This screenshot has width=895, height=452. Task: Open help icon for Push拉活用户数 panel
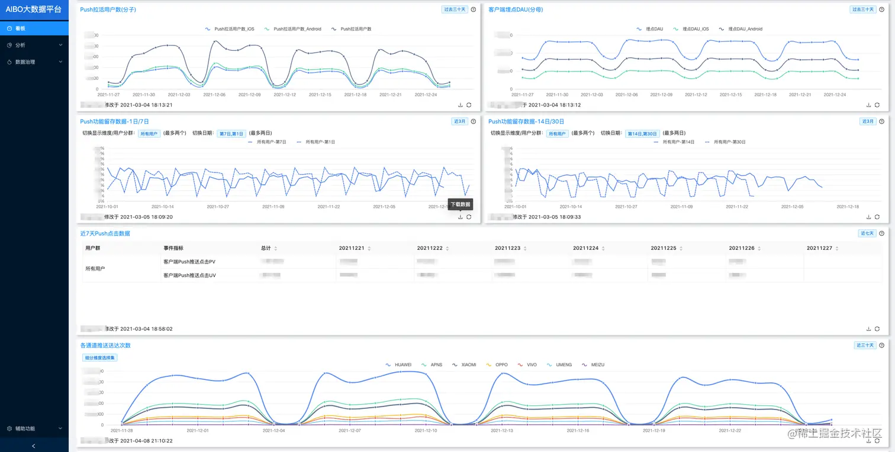tap(474, 9)
